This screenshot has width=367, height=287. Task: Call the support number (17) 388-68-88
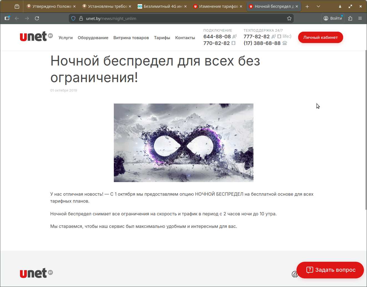[x=262, y=43]
